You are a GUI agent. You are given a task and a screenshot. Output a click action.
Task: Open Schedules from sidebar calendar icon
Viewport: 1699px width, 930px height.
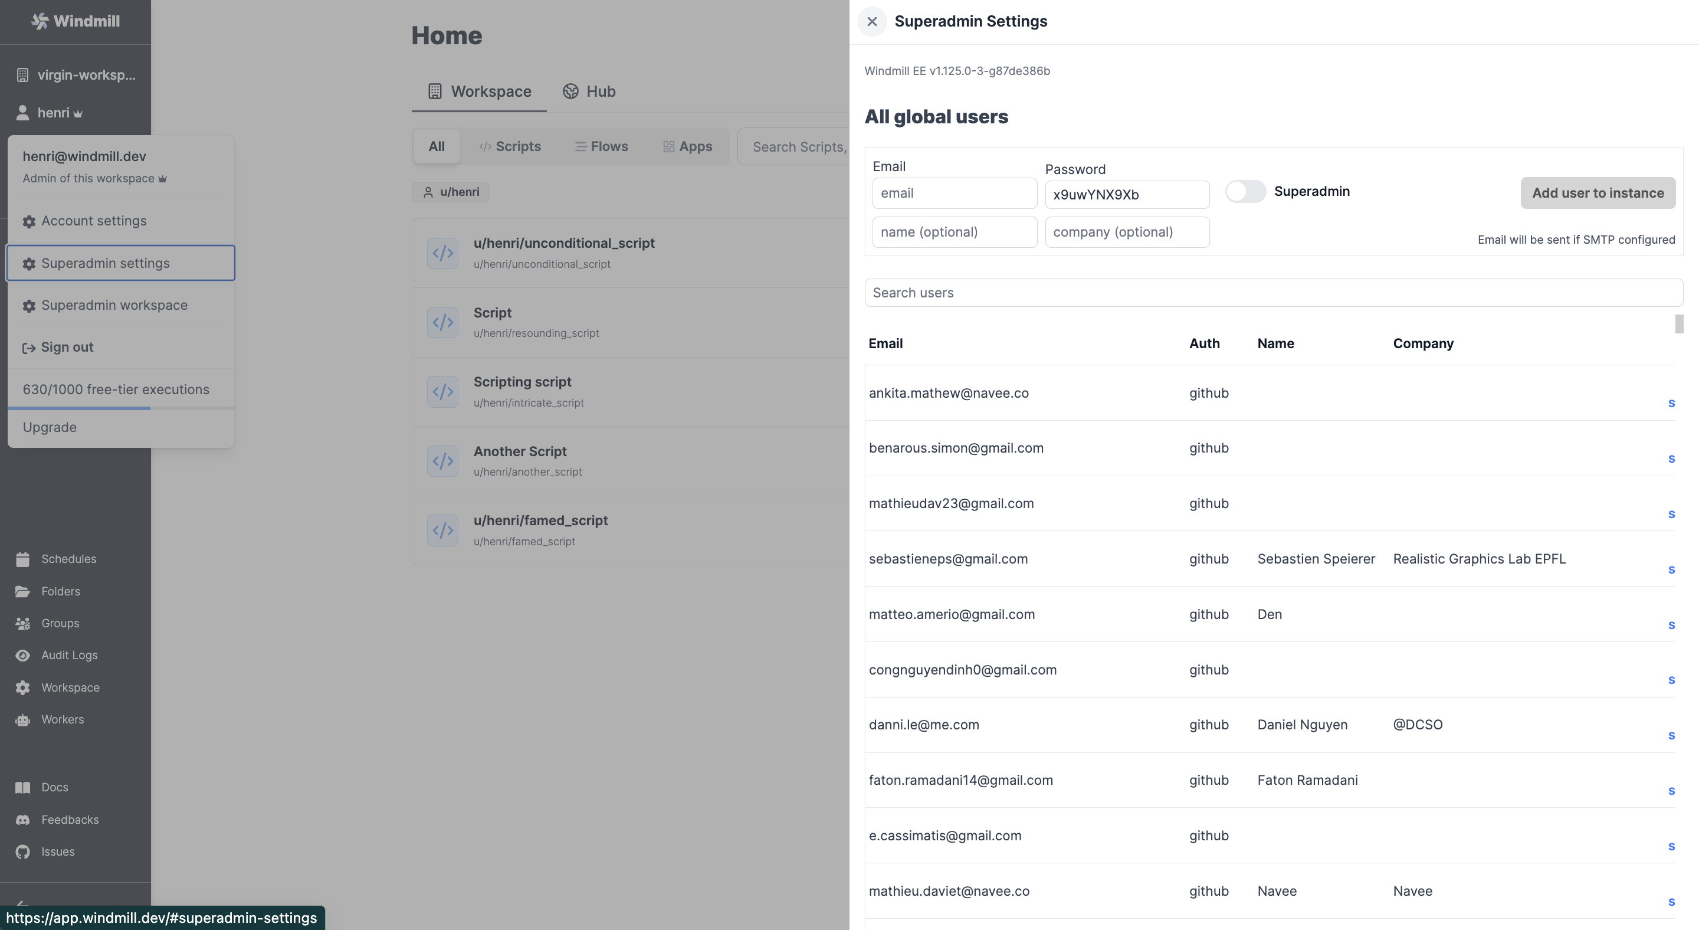(23, 559)
